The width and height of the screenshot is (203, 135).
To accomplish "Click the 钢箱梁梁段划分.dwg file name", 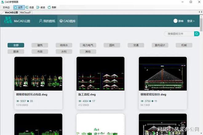I will point(153,94).
